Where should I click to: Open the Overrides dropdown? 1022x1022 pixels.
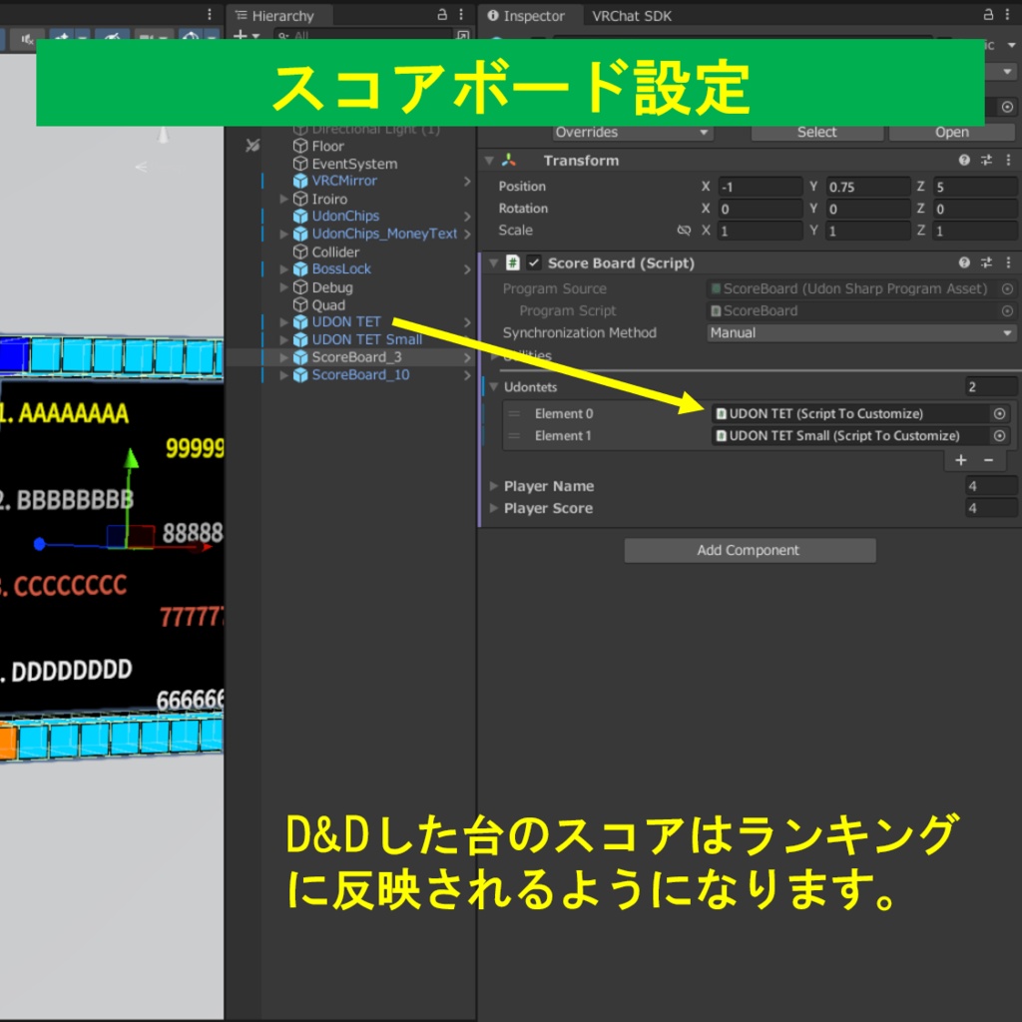(632, 132)
